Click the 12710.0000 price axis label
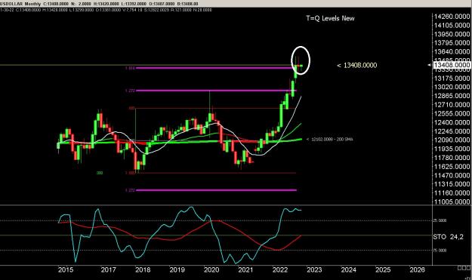Viewport: 472px width, 280px height. [x=452, y=105]
